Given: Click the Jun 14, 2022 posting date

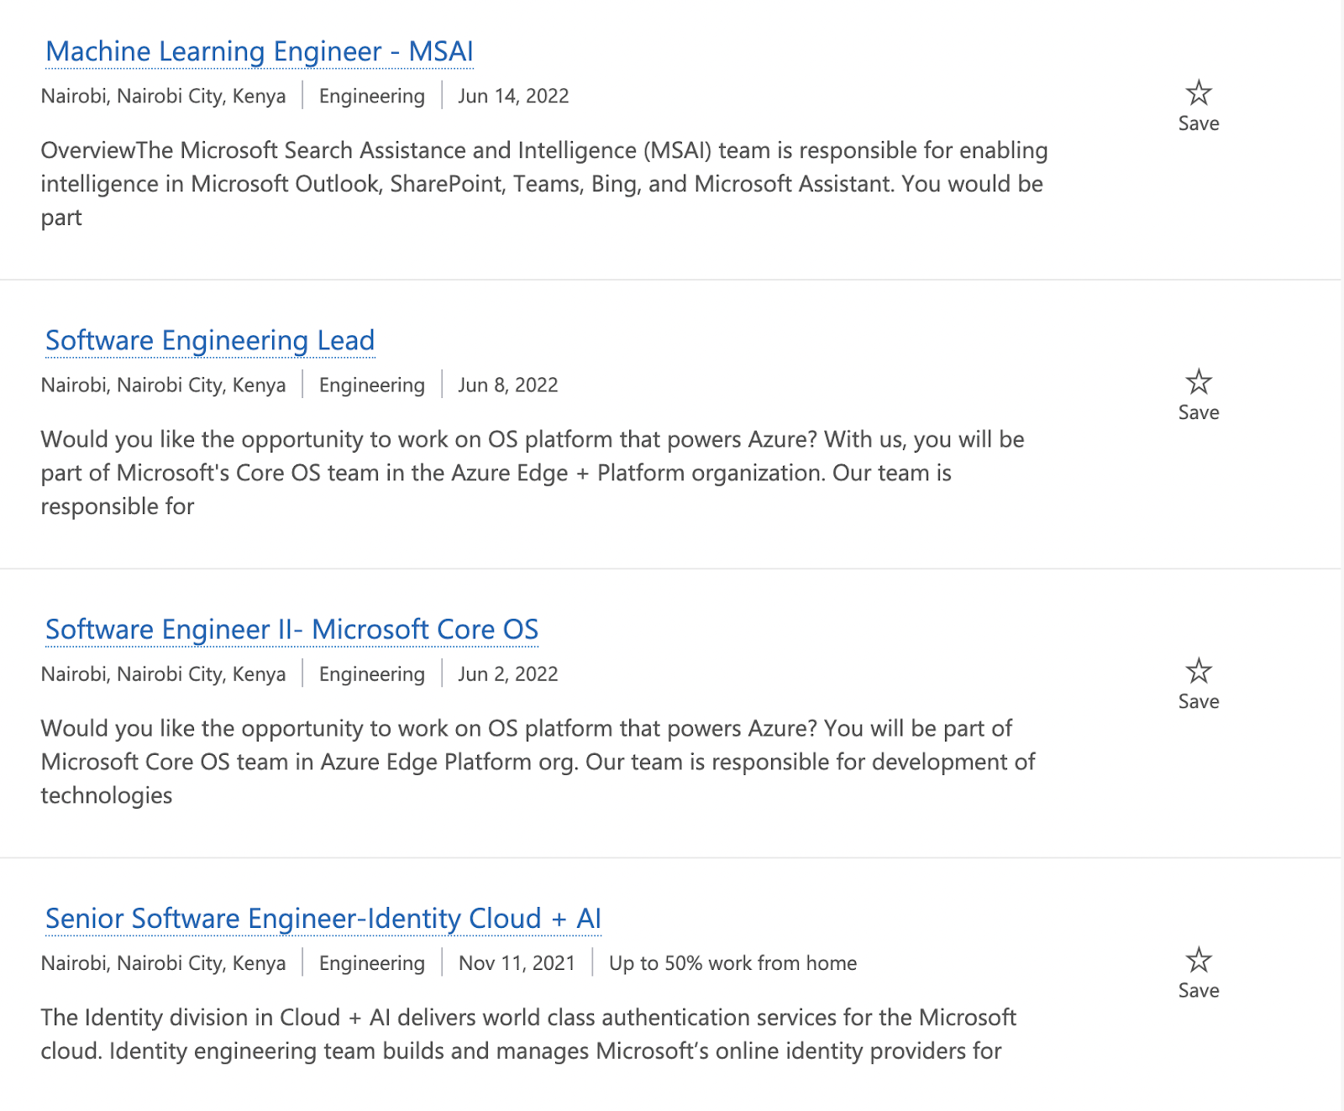Looking at the screenshot, I should tap(513, 96).
